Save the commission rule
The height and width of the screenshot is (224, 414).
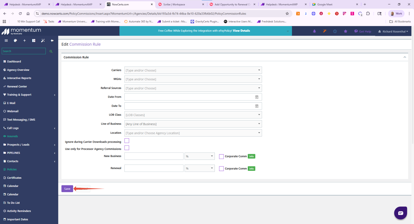click(67, 189)
